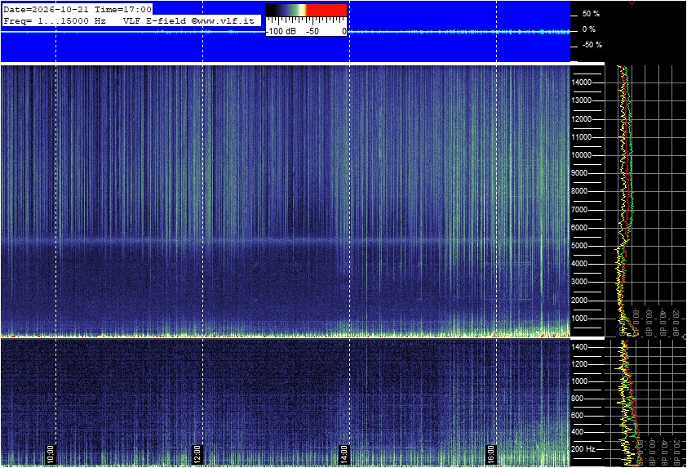Click the -50 label under the color scale
687x468 pixels.
pyautogui.click(x=312, y=31)
